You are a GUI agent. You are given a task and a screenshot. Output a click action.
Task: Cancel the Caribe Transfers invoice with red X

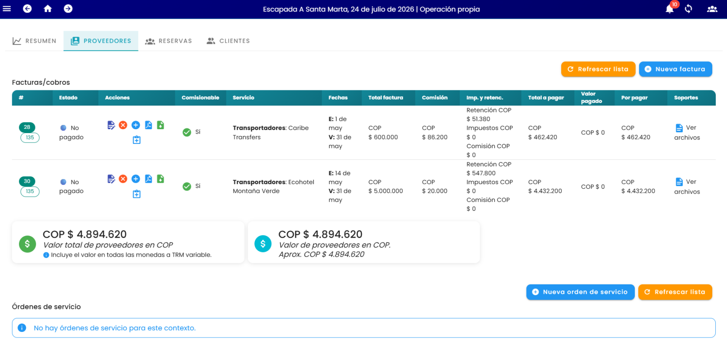(x=123, y=125)
